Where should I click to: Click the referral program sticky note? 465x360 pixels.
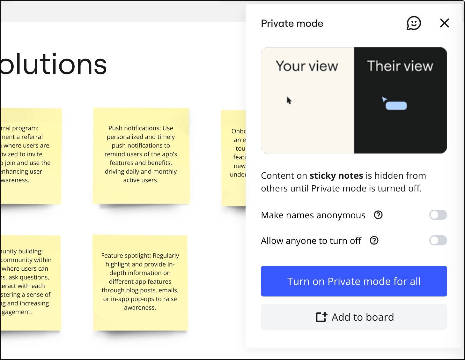tap(30, 156)
